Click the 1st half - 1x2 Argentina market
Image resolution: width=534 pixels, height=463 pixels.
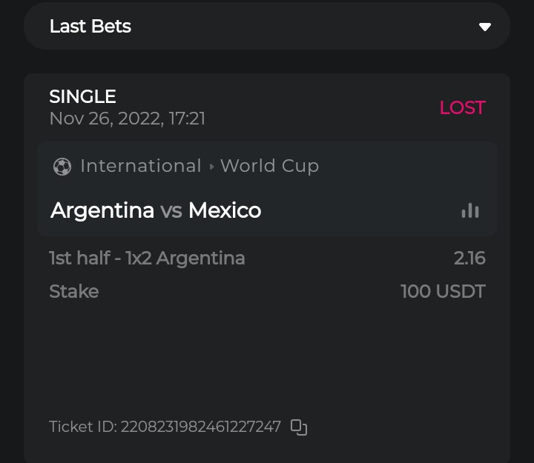click(x=147, y=258)
